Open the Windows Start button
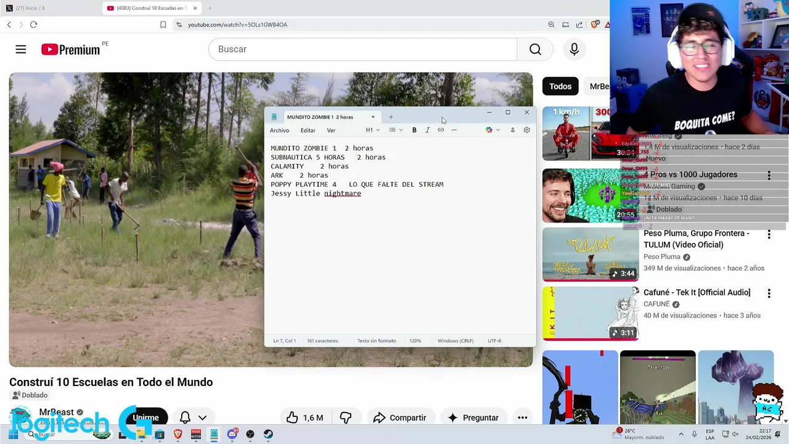Viewport: 789px width, 444px height. pyautogui.click(x=12, y=434)
